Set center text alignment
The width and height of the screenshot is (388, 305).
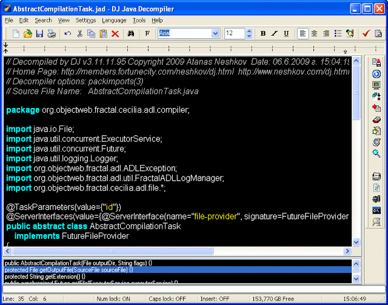(x=314, y=33)
